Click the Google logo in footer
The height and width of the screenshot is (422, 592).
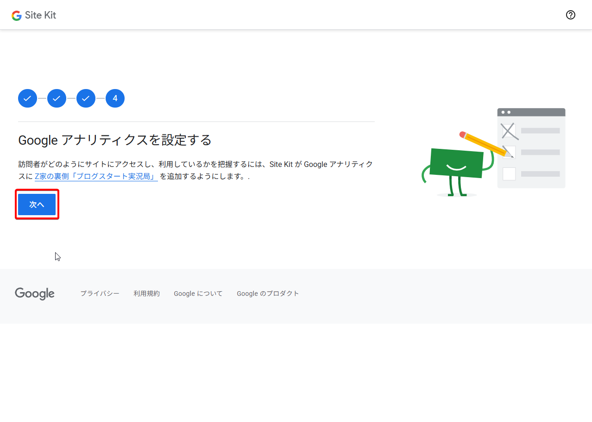click(x=35, y=294)
